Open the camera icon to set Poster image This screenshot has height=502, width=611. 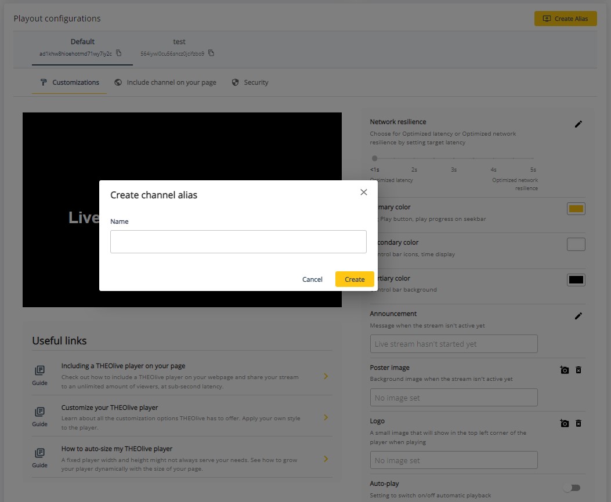(564, 369)
